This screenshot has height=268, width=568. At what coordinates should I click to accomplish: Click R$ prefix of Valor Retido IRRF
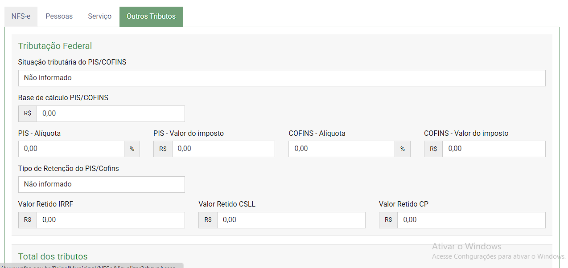click(28, 220)
